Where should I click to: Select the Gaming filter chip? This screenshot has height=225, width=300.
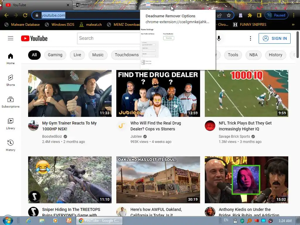click(55, 55)
